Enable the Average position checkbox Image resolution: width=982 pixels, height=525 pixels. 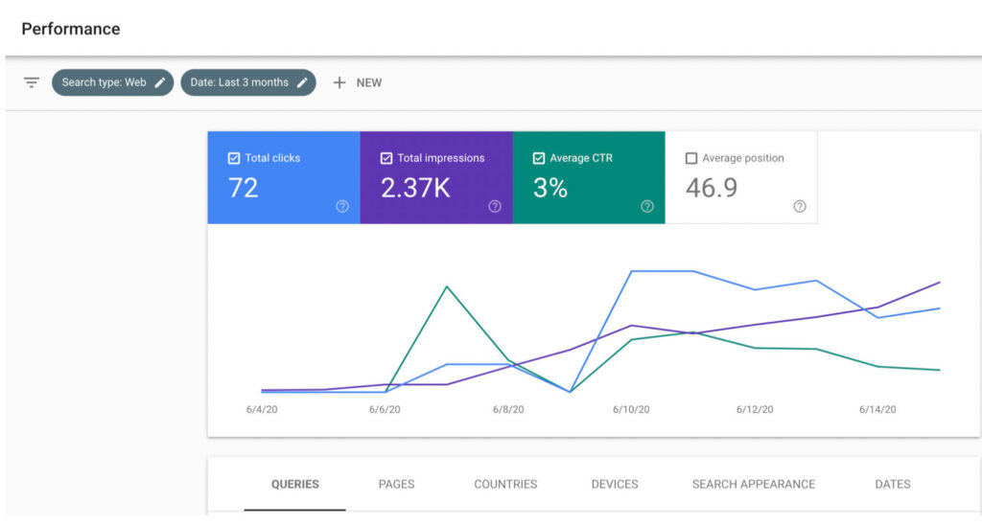click(691, 158)
